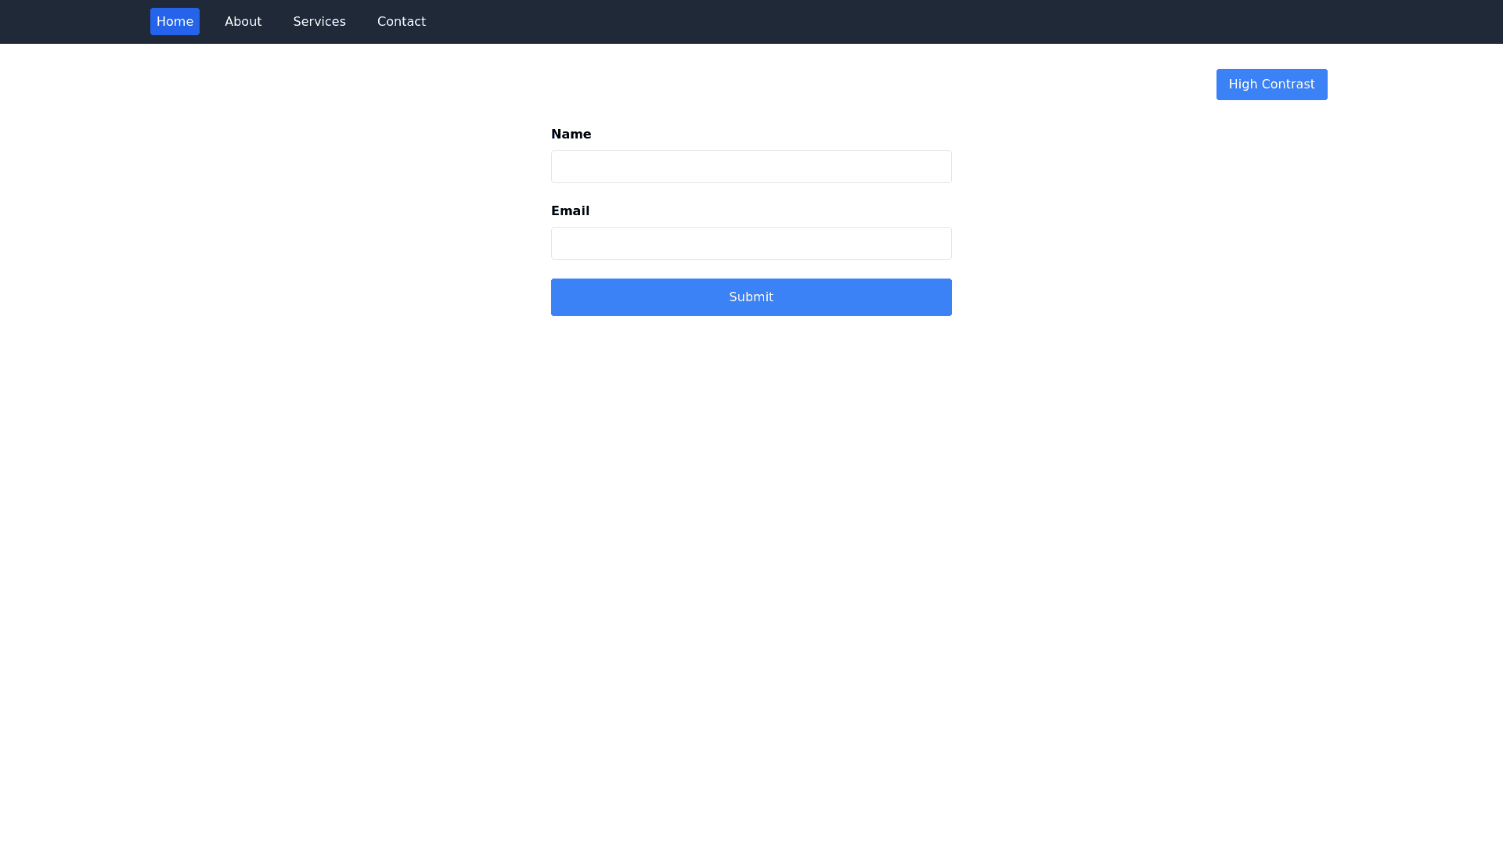1503x845 pixels.
Task: Choose Services from the navigation bar
Action: 319,22
